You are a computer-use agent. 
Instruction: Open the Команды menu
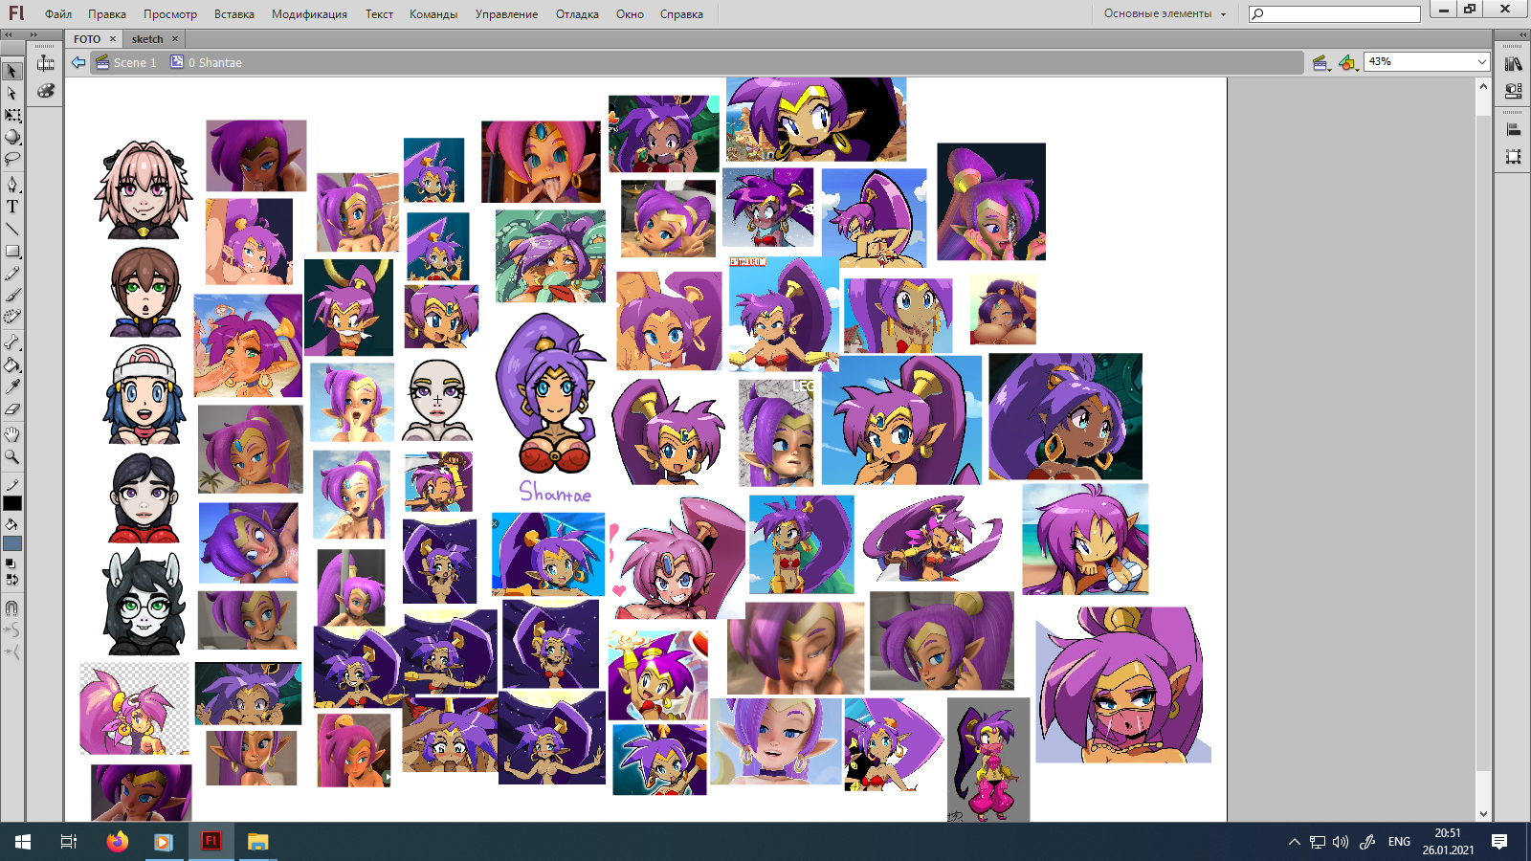click(433, 14)
